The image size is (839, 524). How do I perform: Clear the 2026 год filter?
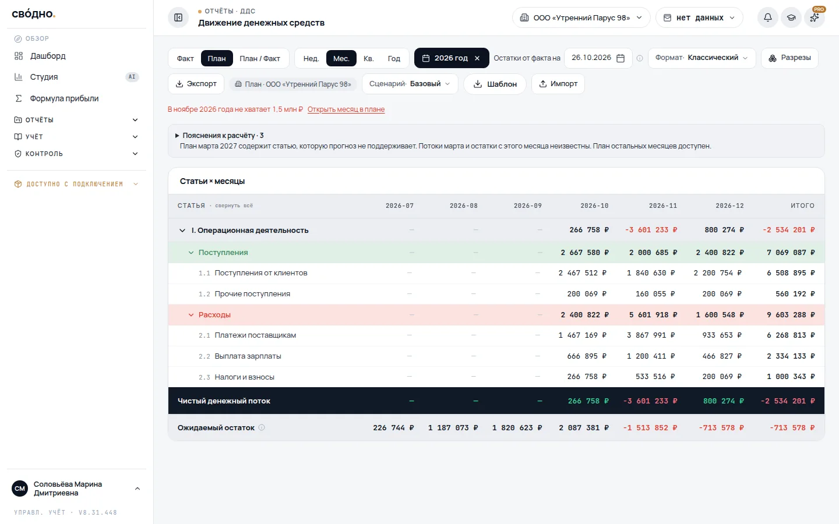(x=477, y=58)
